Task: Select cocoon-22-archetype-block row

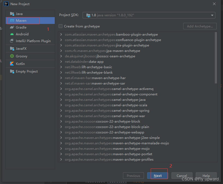Action: pyautogui.click(x=137, y=121)
